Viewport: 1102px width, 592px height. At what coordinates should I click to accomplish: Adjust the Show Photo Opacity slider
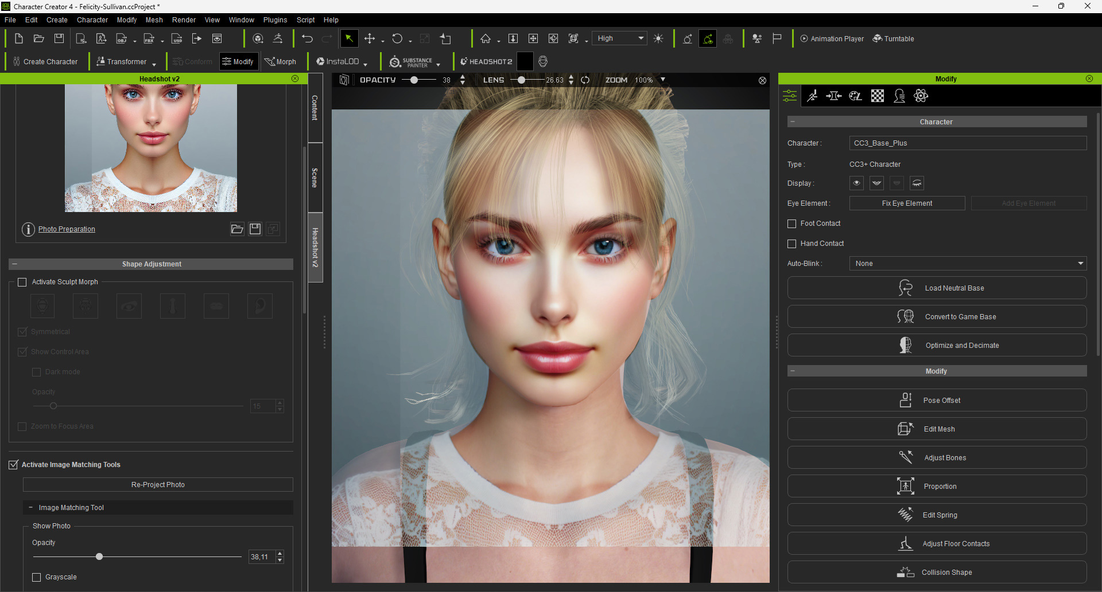[x=99, y=556]
